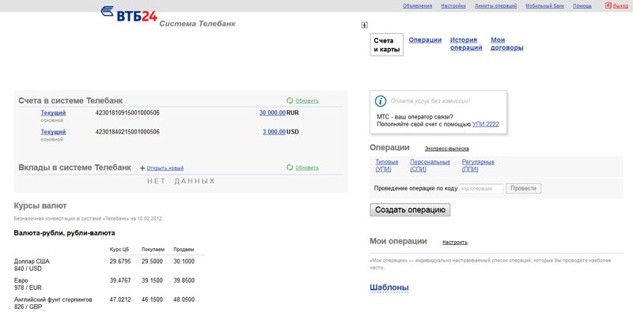Focus the код операции input field

[481, 188]
